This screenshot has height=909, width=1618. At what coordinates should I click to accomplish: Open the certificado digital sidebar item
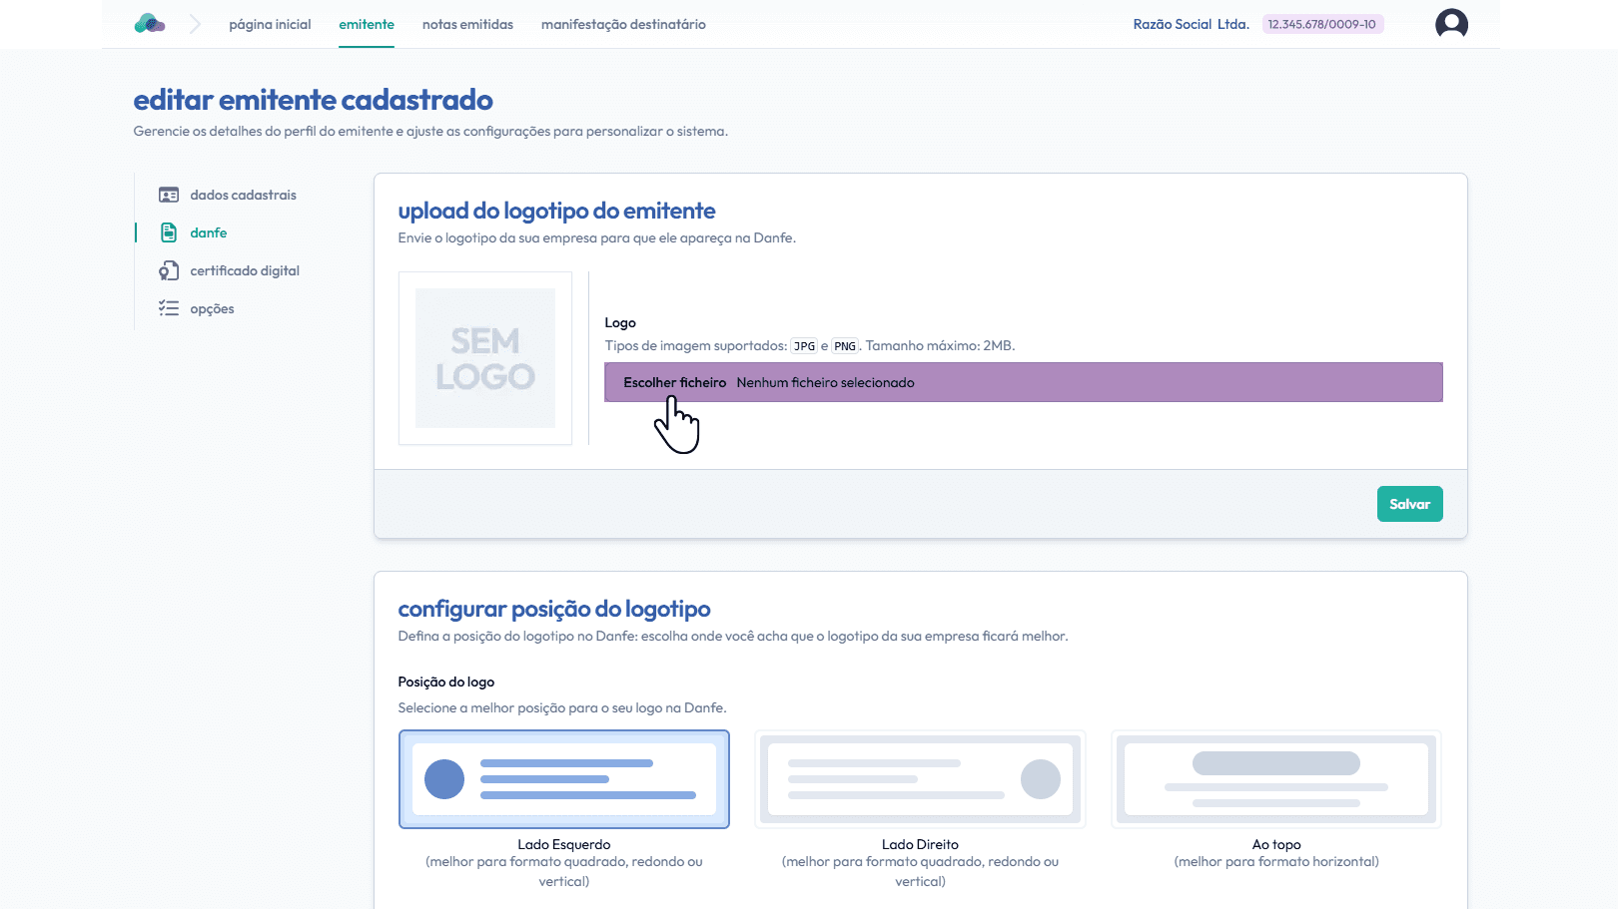(245, 271)
